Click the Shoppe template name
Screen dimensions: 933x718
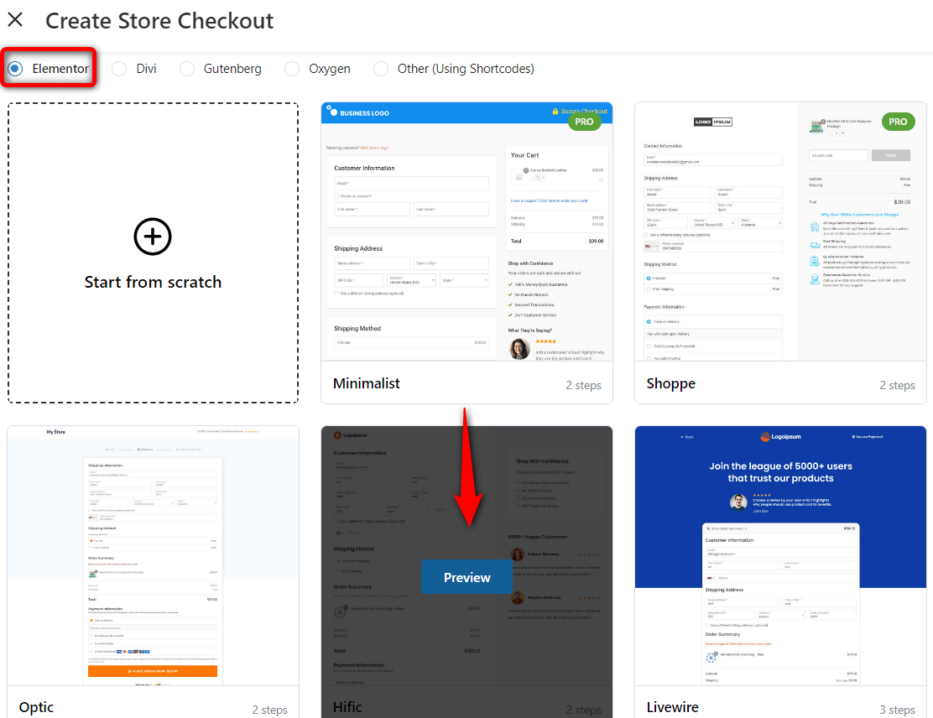click(x=671, y=383)
